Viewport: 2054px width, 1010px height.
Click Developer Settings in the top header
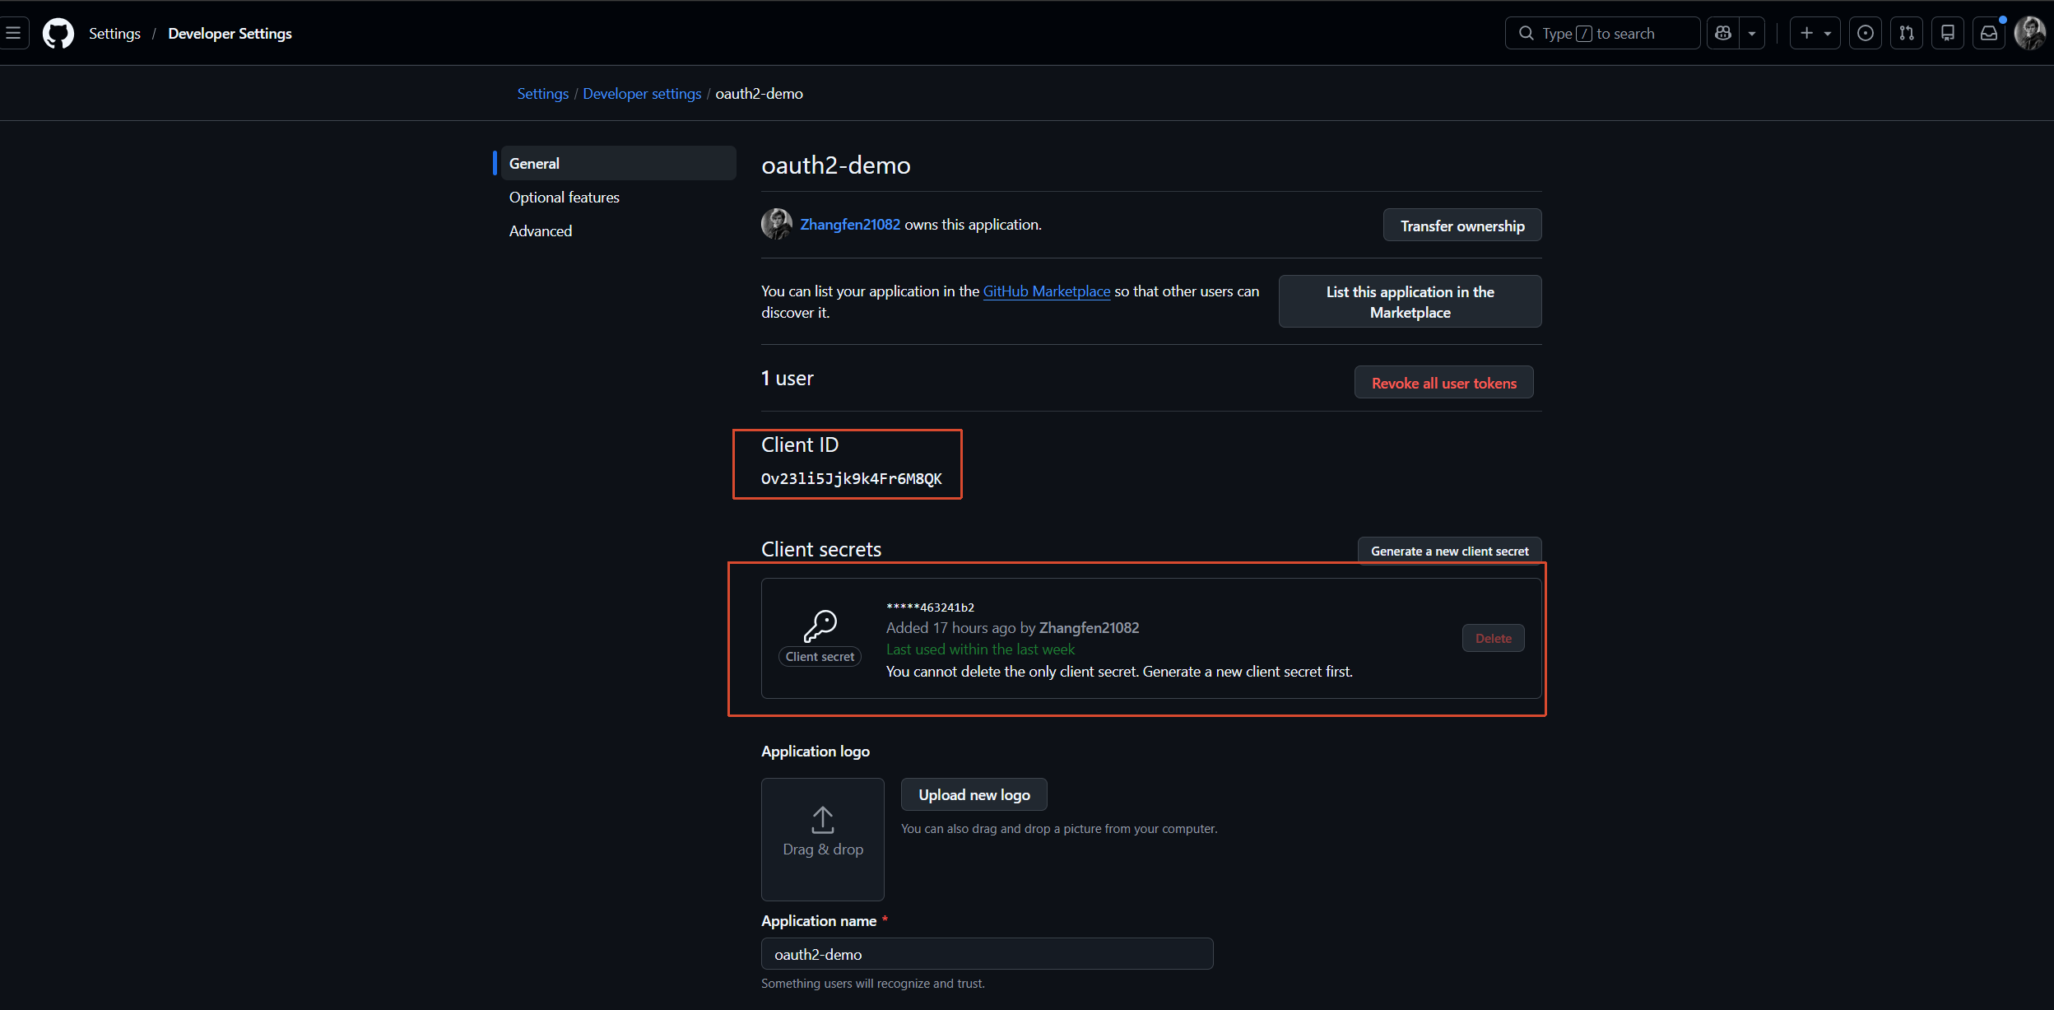(230, 33)
